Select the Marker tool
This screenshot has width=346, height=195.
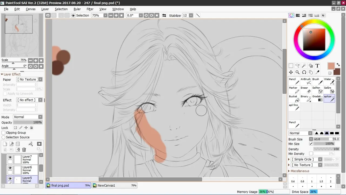[294, 90]
